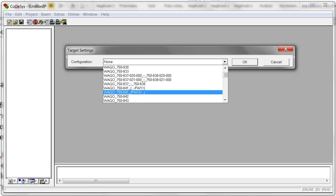Switch to the Data types tab
Viewport: 336px width, 196px height.
click(23, 181)
